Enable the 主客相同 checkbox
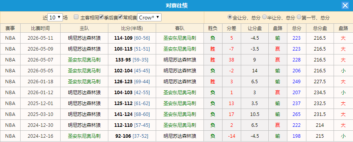Screen dimensions: 353x142 click(x=77, y=17)
